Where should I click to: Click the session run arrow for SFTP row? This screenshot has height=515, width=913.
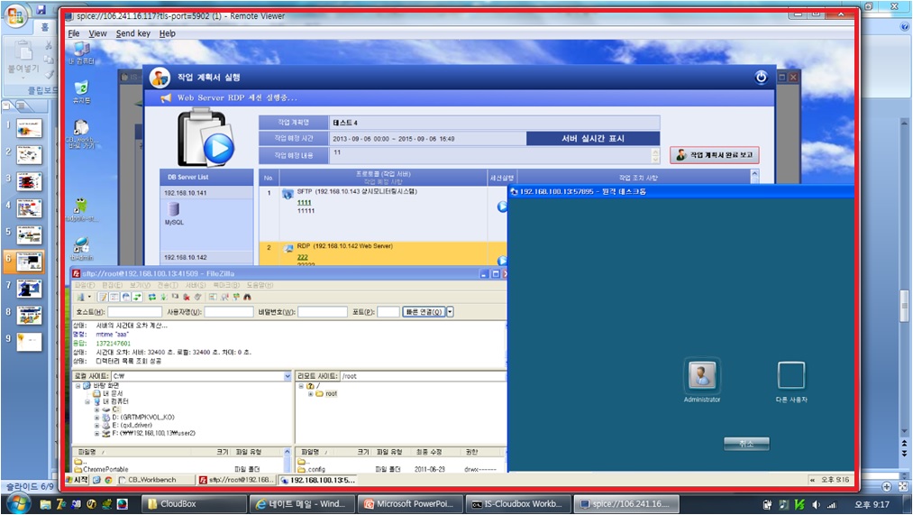click(x=501, y=207)
